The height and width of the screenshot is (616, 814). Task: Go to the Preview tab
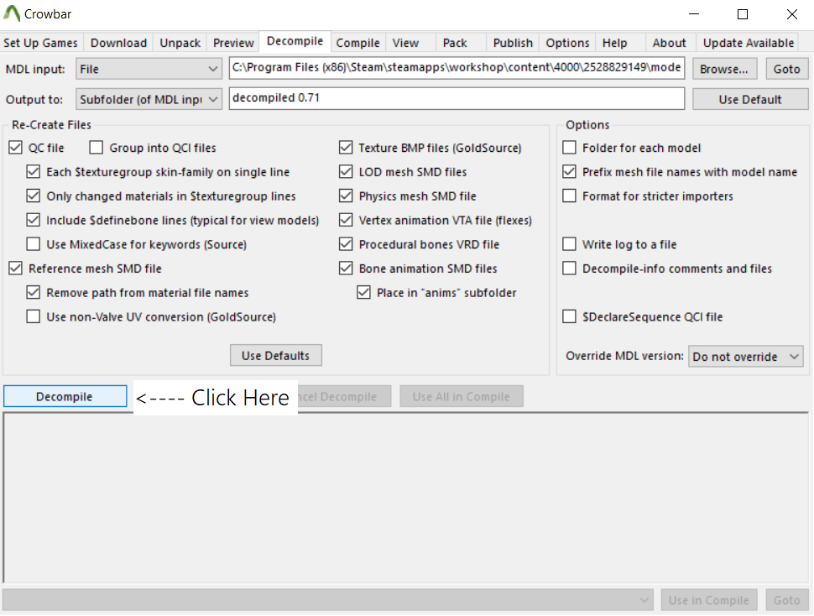(233, 43)
